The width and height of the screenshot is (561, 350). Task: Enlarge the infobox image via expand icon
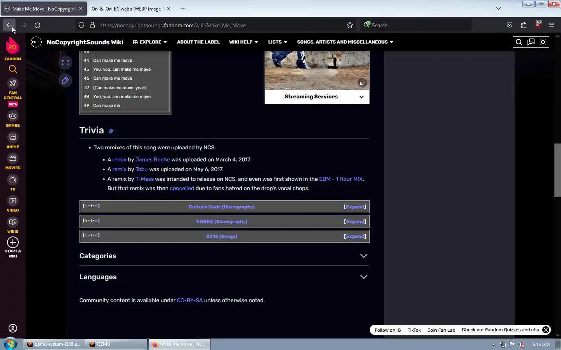pyautogui.click(x=362, y=83)
